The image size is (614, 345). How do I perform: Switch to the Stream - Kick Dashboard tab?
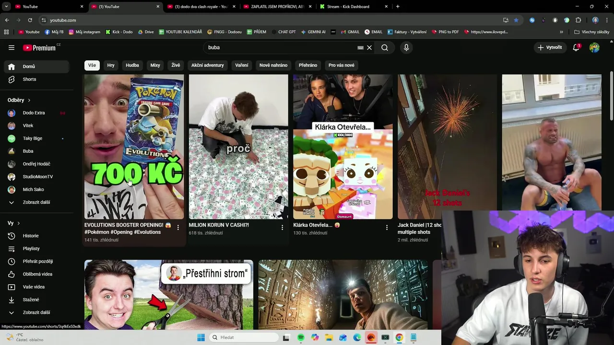(354, 7)
